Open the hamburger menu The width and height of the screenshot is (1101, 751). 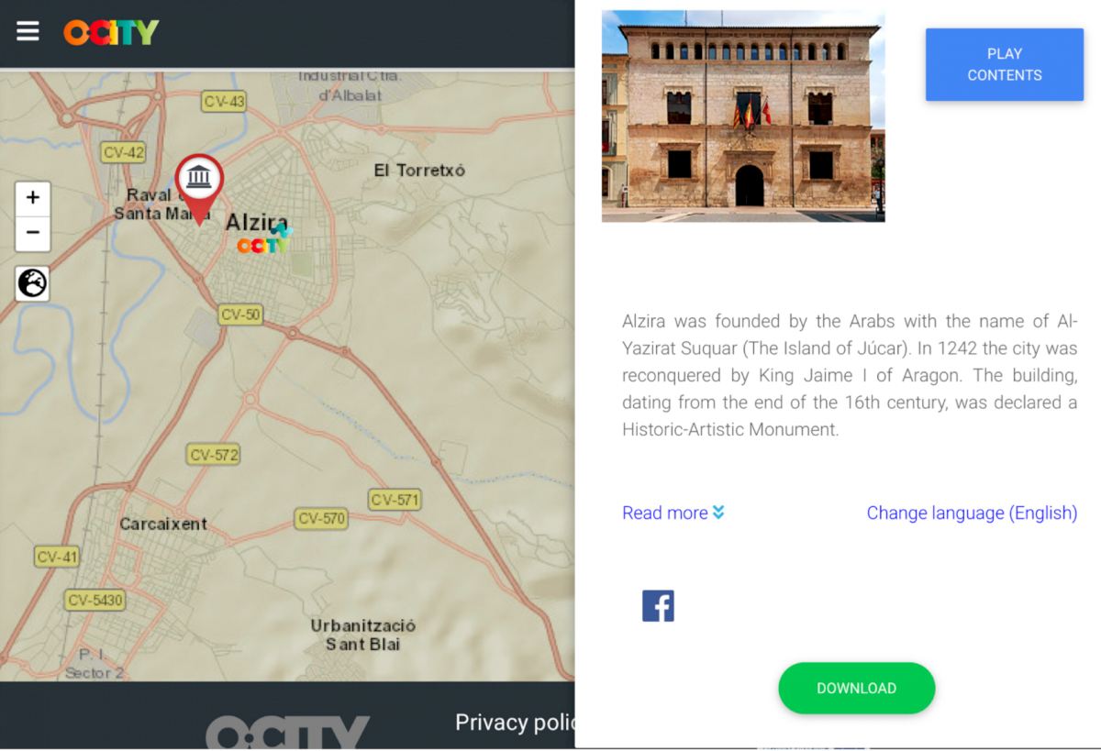tap(28, 31)
